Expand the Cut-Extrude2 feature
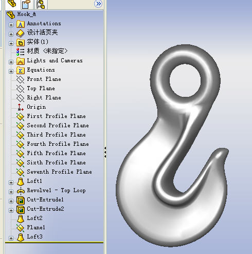This screenshot has height=254, width=252. [11, 210]
